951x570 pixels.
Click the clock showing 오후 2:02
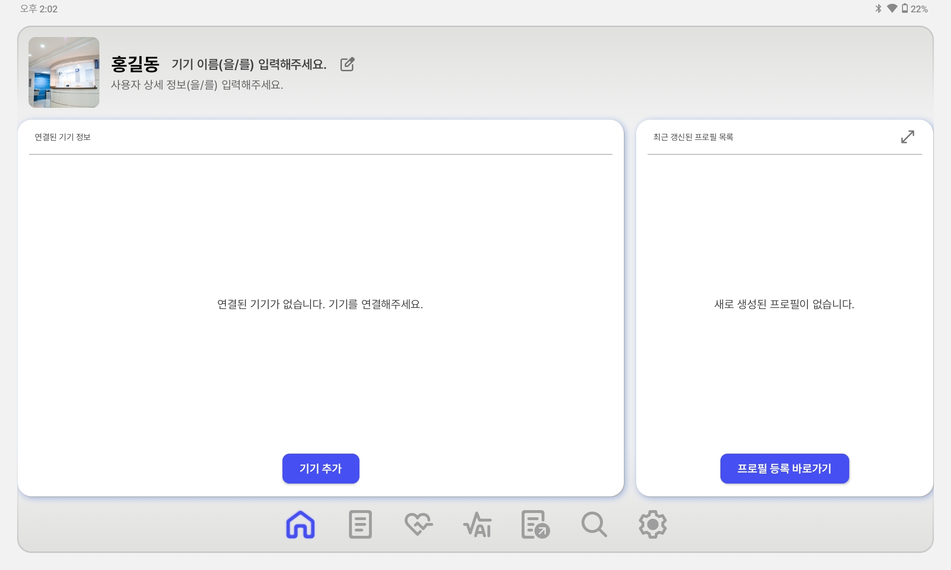39,9
